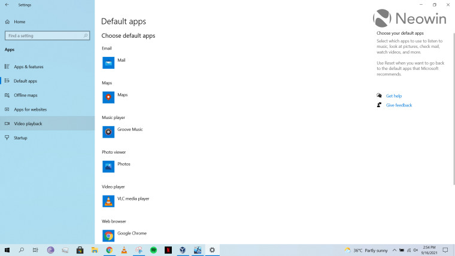Click the Google Chrome icon under Web browser
Screen dimensions: 455x256
[x=108, y=236]
